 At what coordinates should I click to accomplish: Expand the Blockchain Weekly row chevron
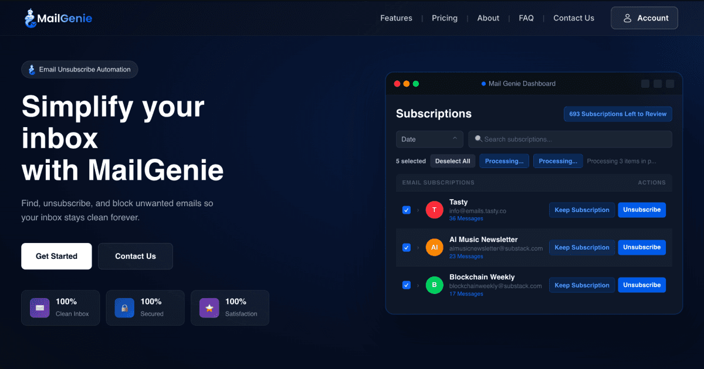tap(418, 285)
